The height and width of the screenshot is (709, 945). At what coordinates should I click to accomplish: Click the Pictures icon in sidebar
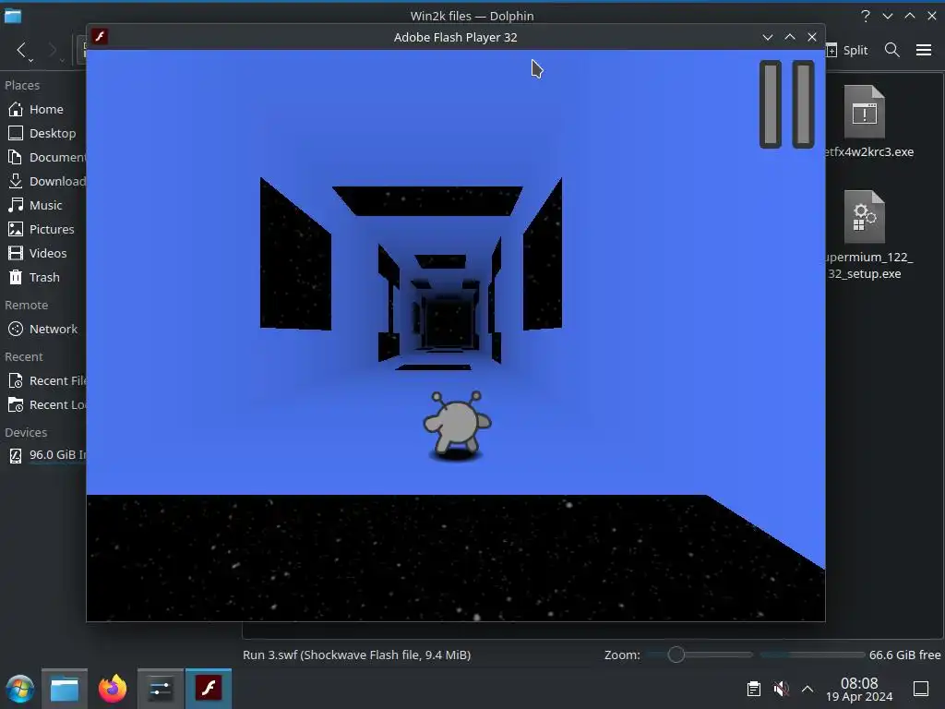(x=16, y=230)
